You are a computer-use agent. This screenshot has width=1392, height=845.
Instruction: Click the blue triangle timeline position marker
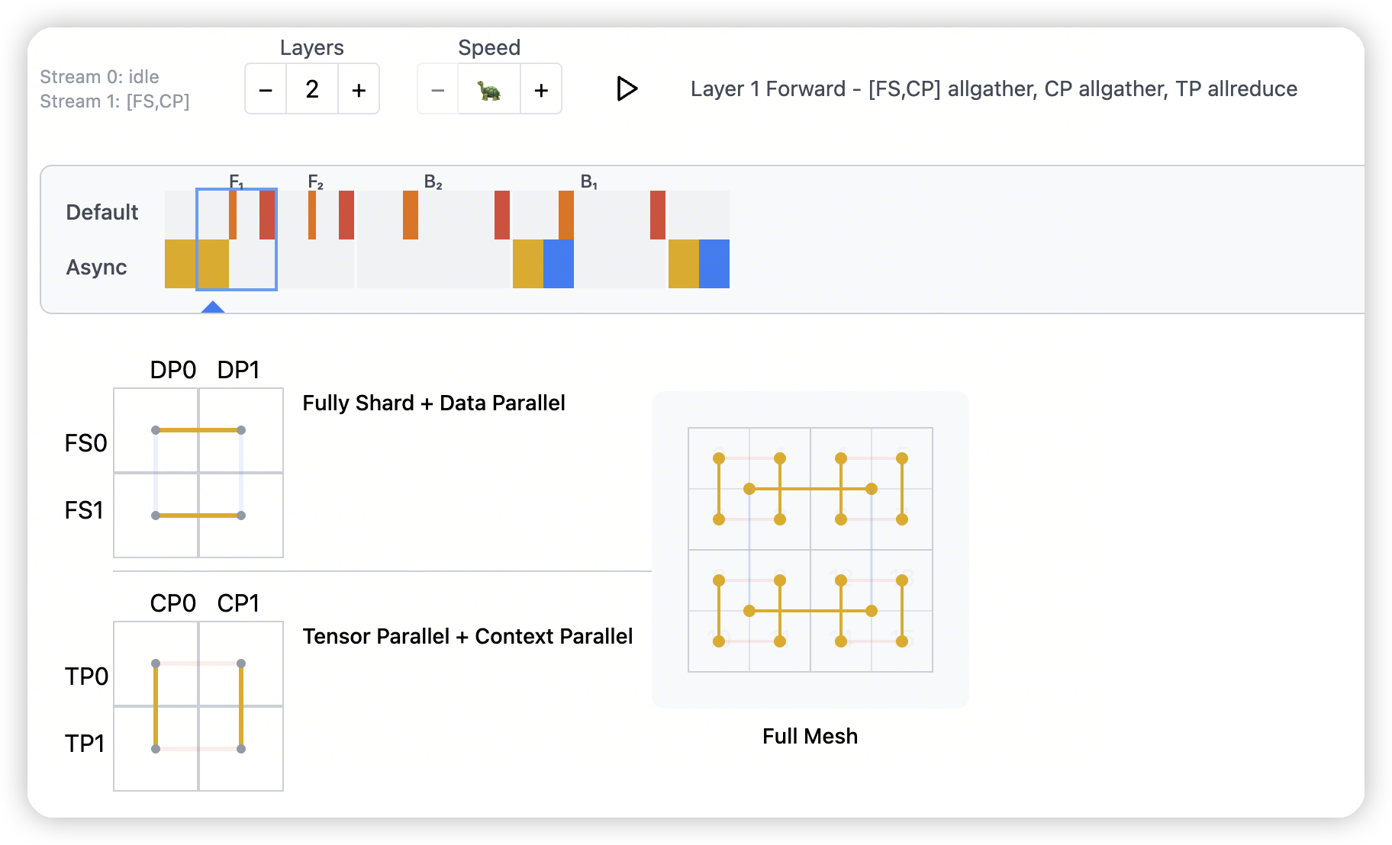212,307
